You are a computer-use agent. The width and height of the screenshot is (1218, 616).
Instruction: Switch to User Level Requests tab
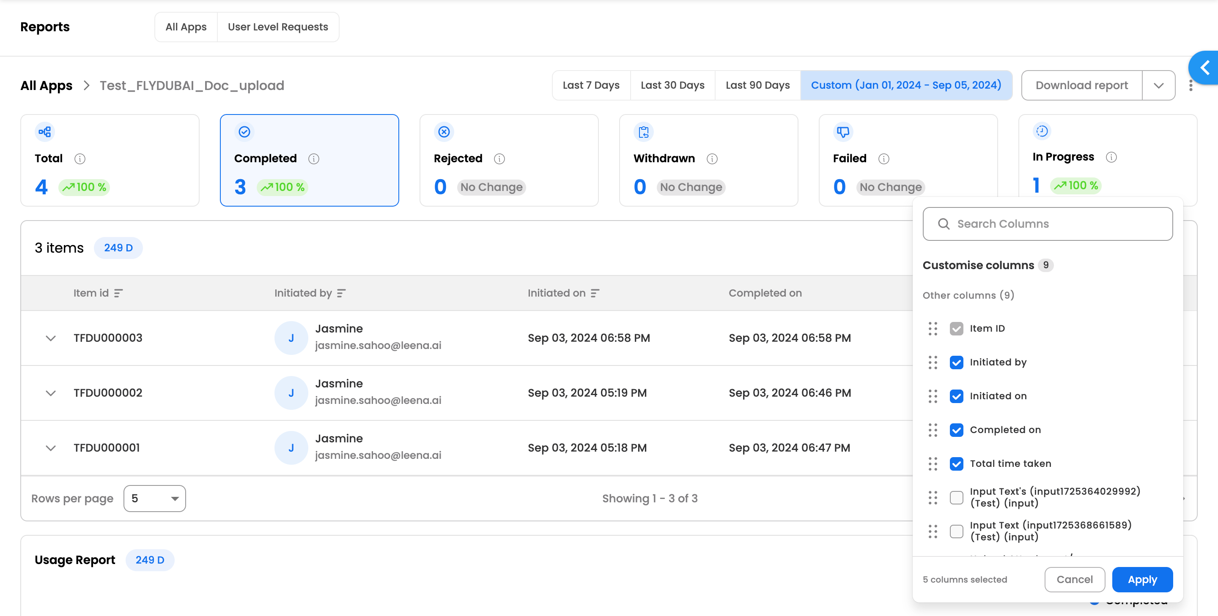click(277, 27)
